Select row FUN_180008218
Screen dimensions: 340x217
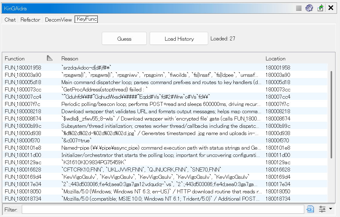165,111
